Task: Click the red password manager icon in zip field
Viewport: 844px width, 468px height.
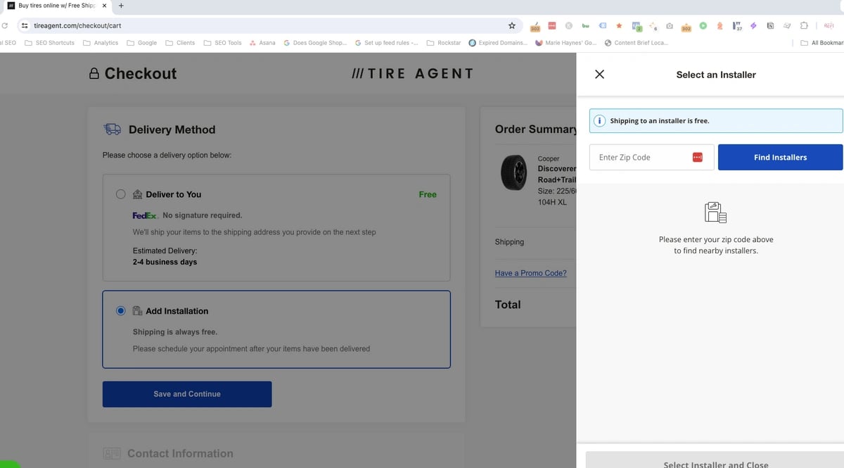Action: 698,157
